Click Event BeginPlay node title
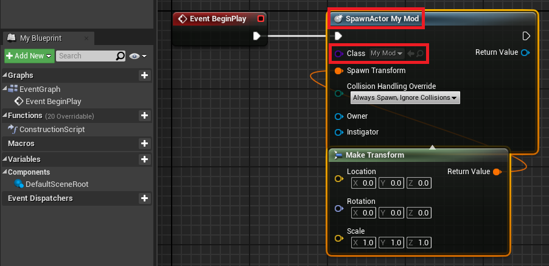 point(218,19)
